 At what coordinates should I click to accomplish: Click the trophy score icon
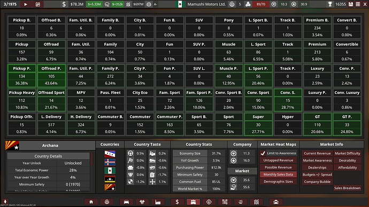click(x=330, y=4)
